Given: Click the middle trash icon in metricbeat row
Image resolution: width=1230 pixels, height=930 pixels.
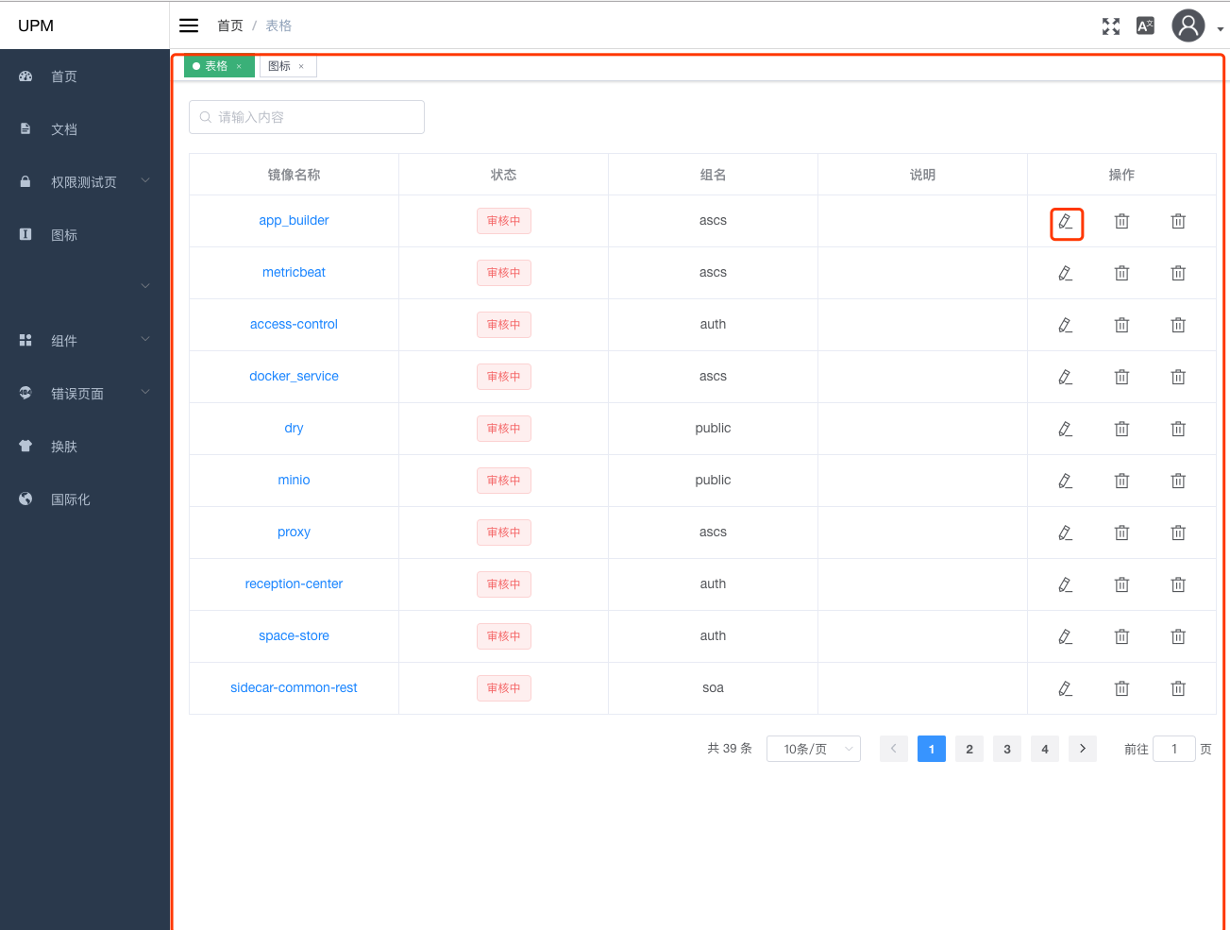Looking at the screenshot, I should pyautogui.click(x=1121, y=273).
